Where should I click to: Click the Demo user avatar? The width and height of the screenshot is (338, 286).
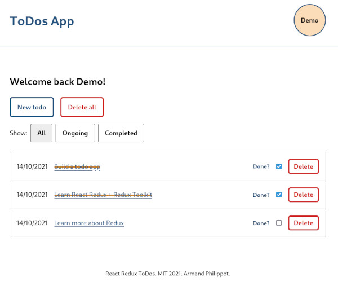click(310, 20)
